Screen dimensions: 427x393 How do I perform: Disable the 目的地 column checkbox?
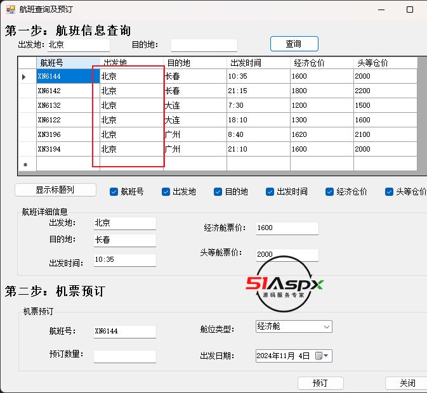(x=218, y=191)
